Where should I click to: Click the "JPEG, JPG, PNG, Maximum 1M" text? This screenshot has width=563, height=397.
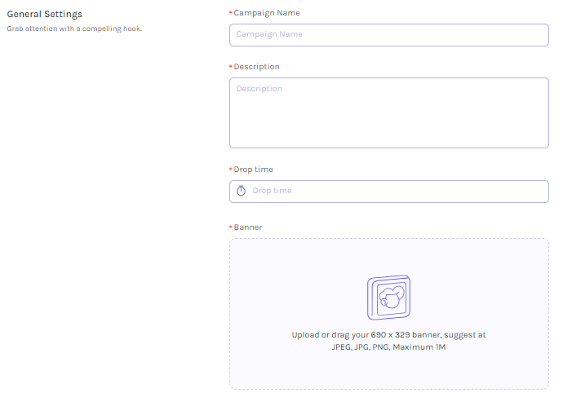pos(388,347)
